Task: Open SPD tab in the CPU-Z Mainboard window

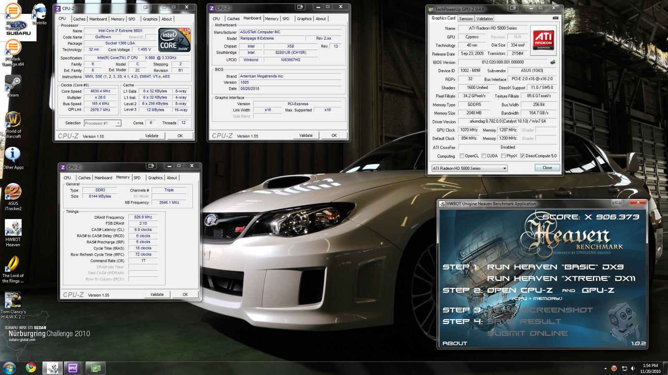Action: (x=286, y=19)
